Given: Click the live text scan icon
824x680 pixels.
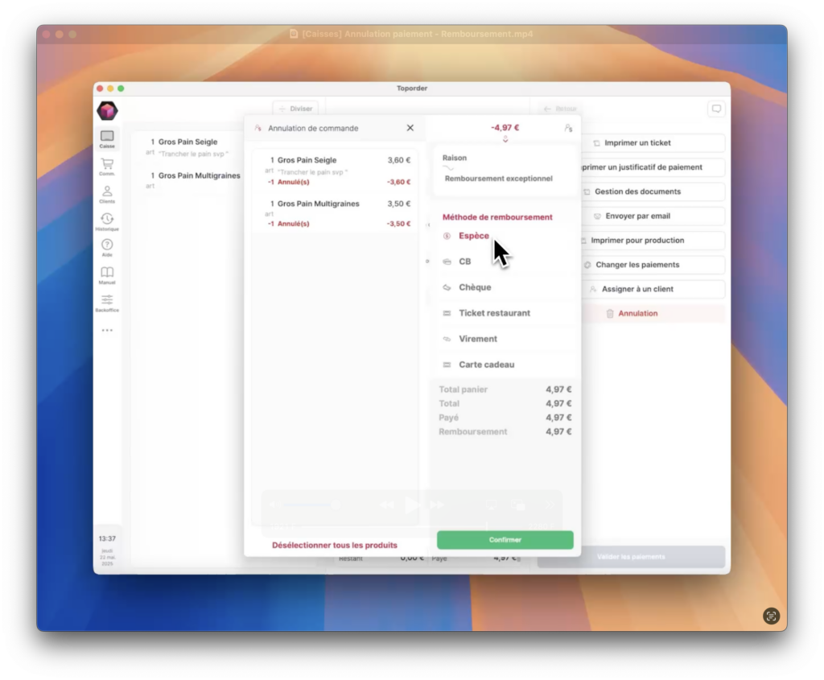Looking at the screenshot, I should (771, 616).
